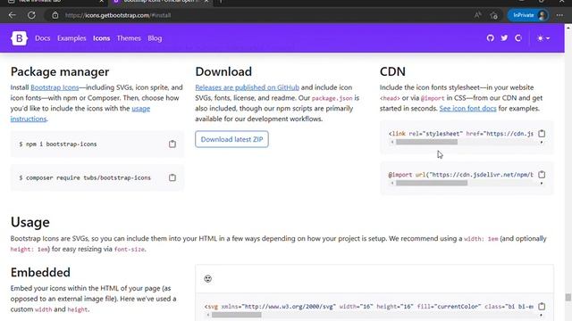The image size is (572, 321).
Task: Click the svg snippet horizontal scrollbar thumb
Action: [x=236, y=315]
